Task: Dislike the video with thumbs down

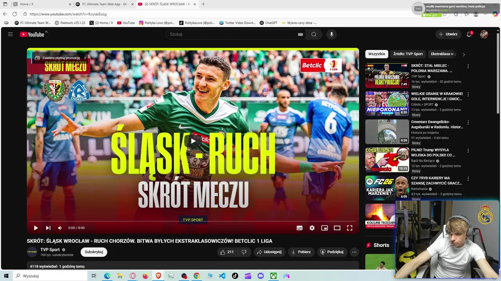Action: [244, 252]
